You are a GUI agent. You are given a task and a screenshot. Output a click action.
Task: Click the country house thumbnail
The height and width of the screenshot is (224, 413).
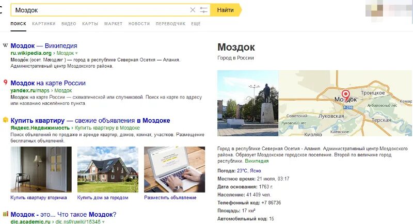(108, 169)
